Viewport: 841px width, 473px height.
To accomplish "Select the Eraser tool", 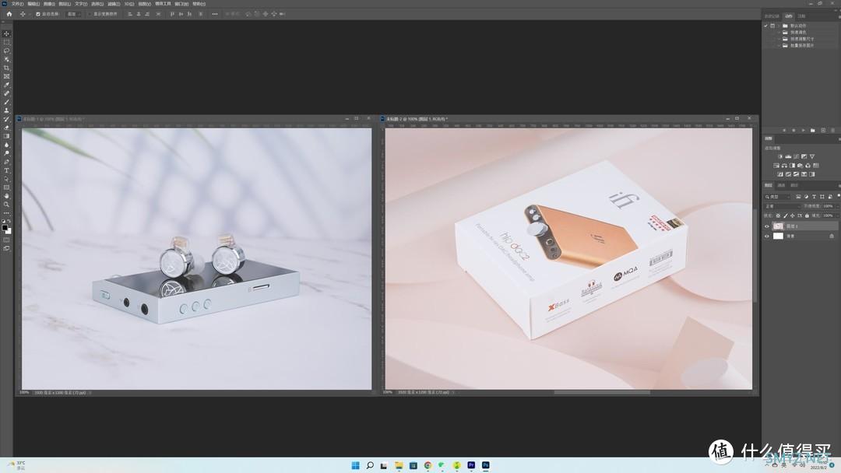I will tap(6, 128).
